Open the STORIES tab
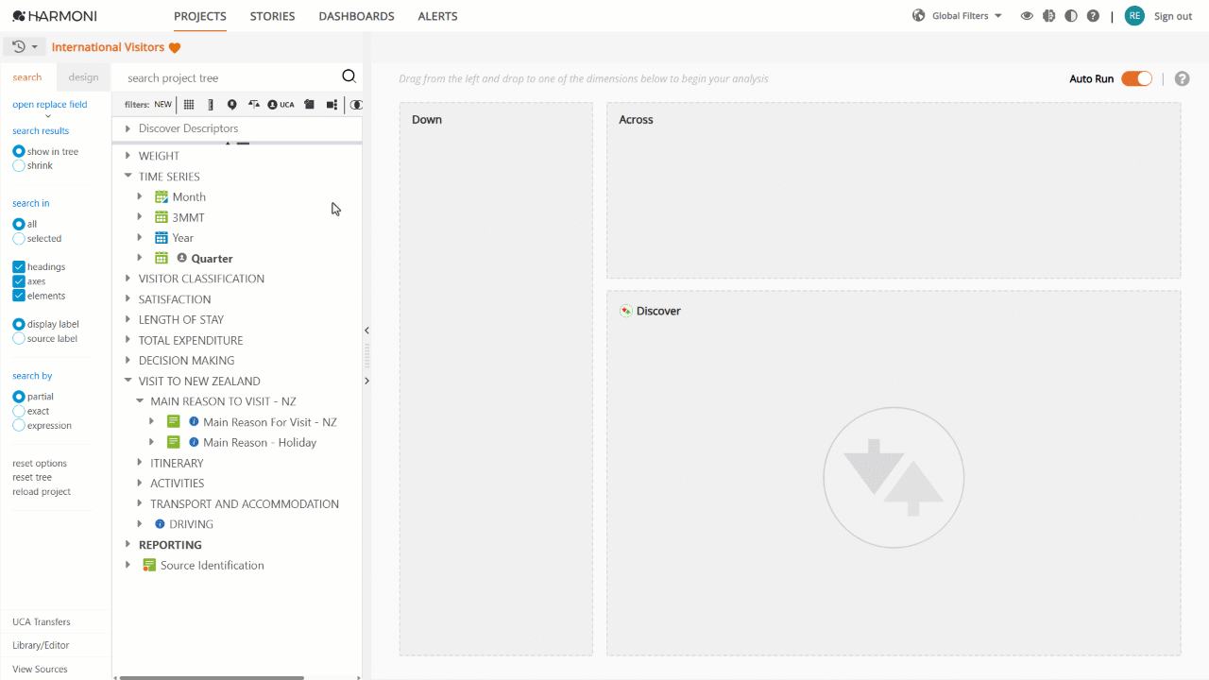This screenshot has width=1209, height=680. pyautogui.click(x=272, y=16)
